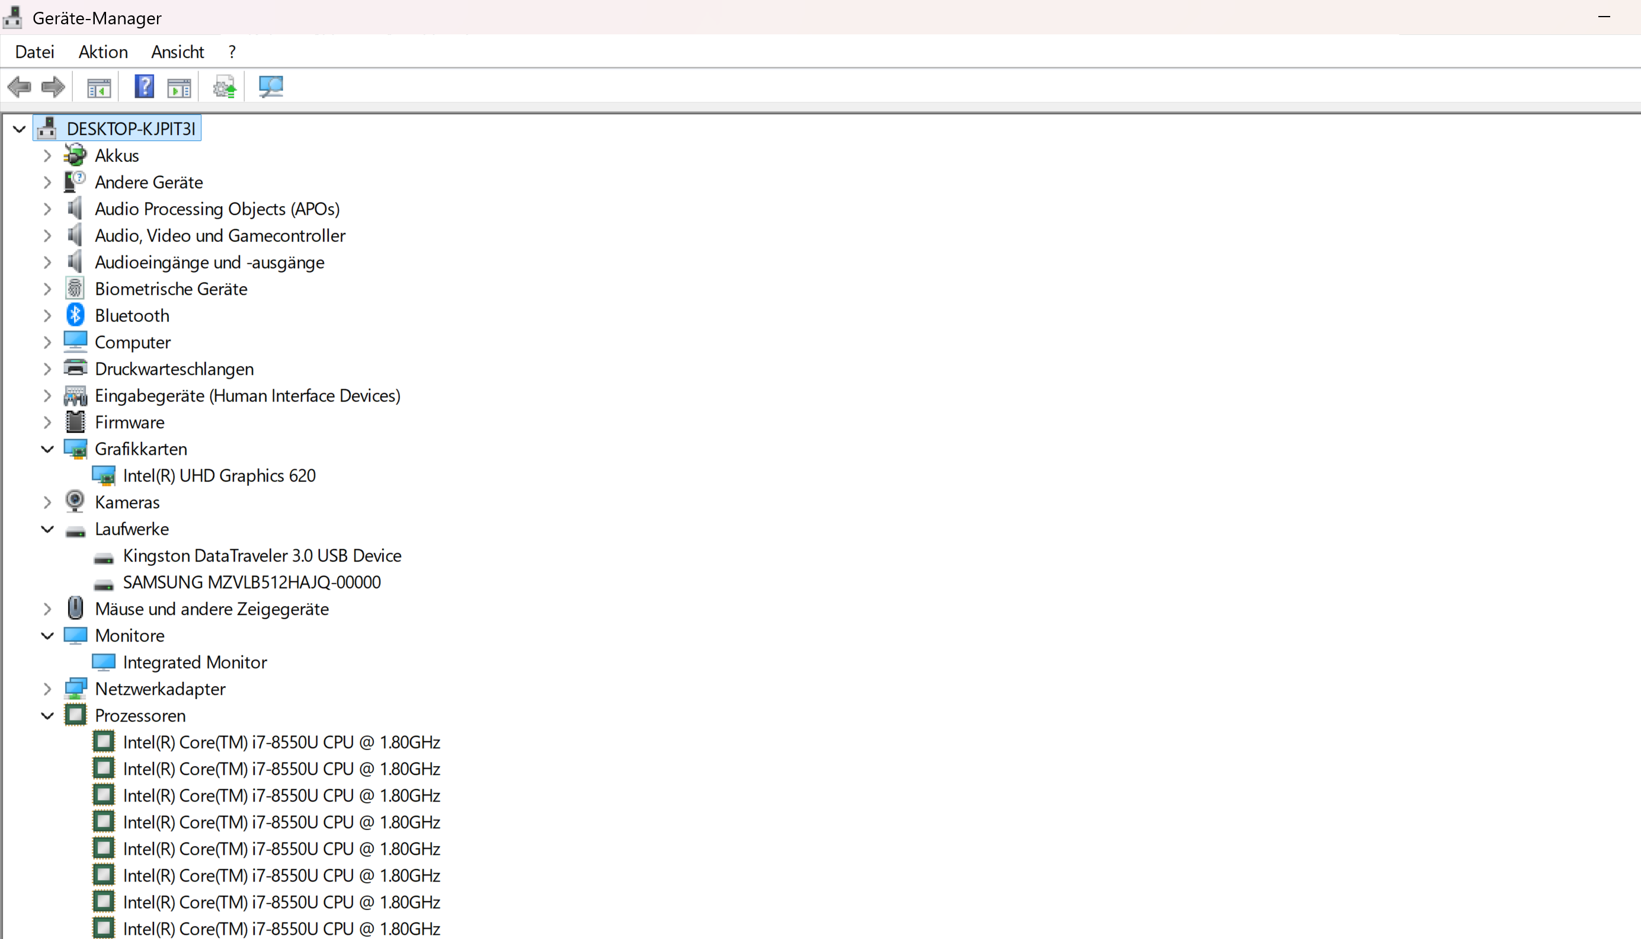Select the Bluetooth logo icon in the tree
Image resolution: width=1641 pixels, height=939 pixels.
click(x=75, y=315)
